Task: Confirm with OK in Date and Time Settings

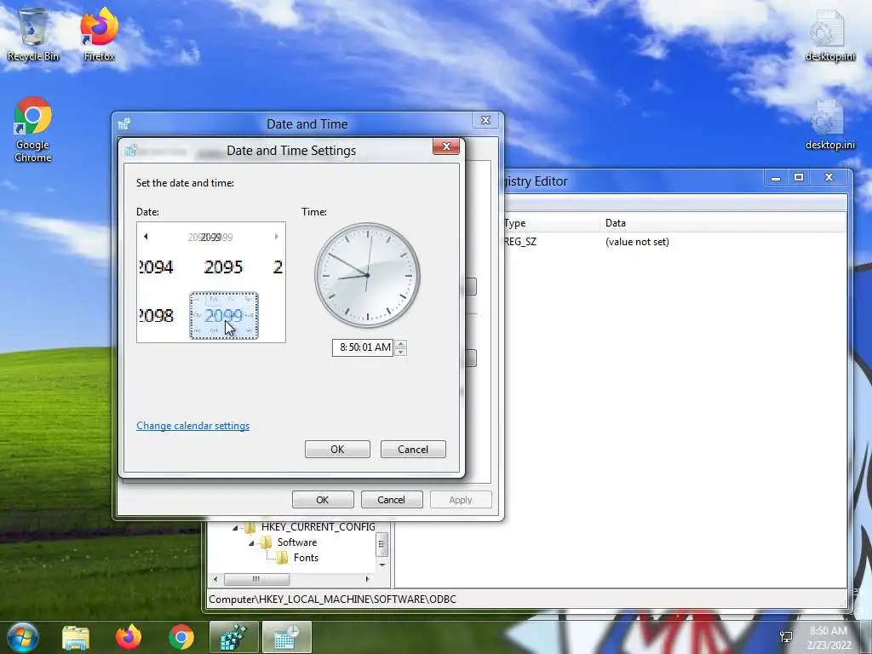Action: [x=337, y=450]
